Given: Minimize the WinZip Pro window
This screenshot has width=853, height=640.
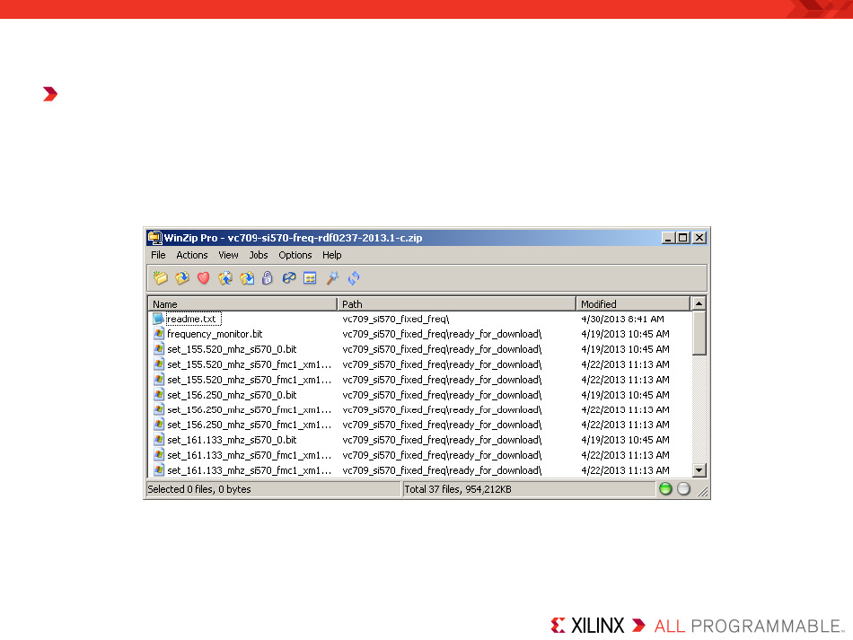Looking at the screenshot, I should tap(668, 238).
